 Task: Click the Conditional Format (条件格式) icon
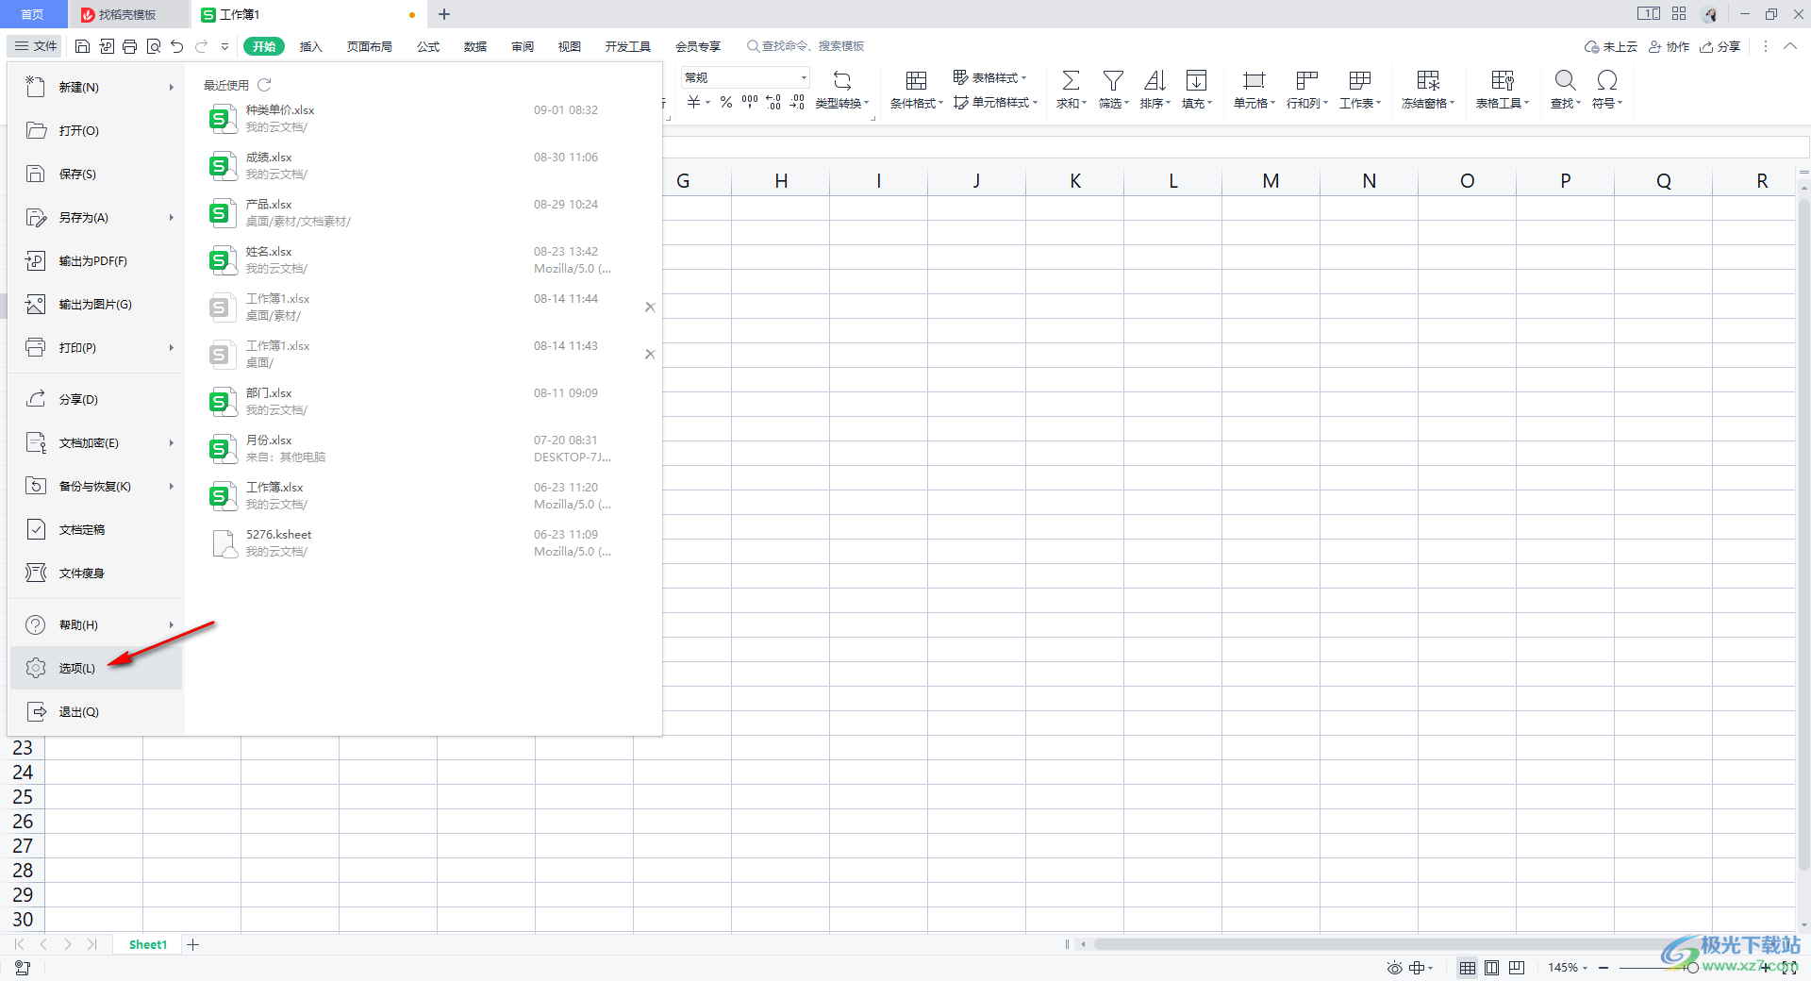point(916,80)
